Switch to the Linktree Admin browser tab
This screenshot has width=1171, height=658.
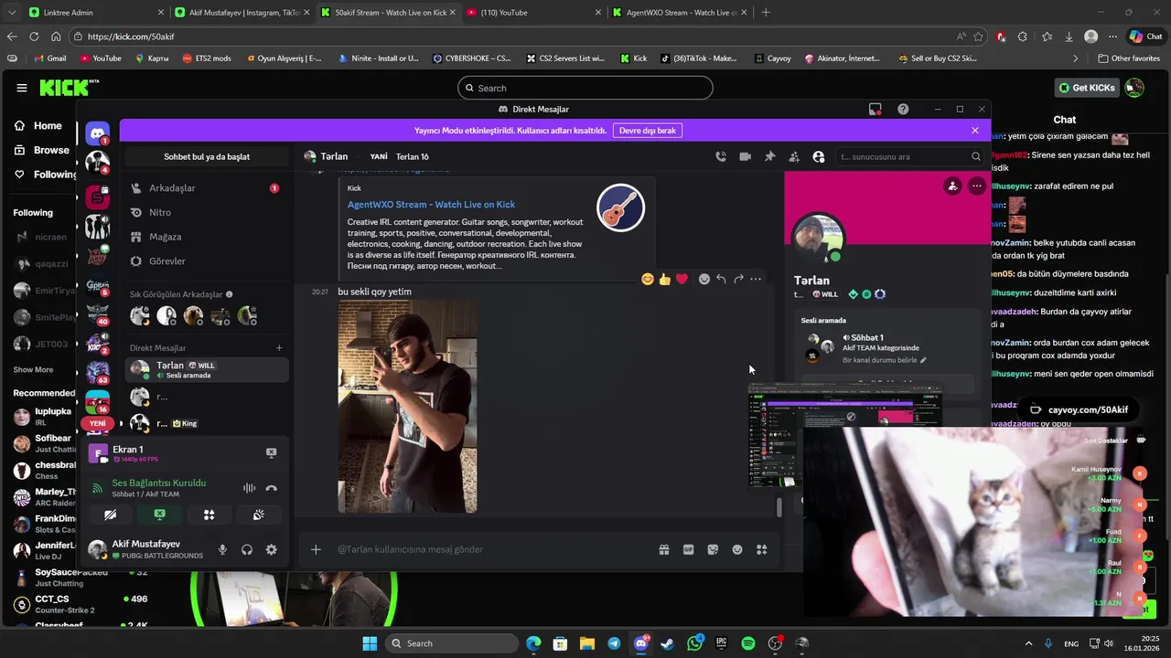(95, 13)
